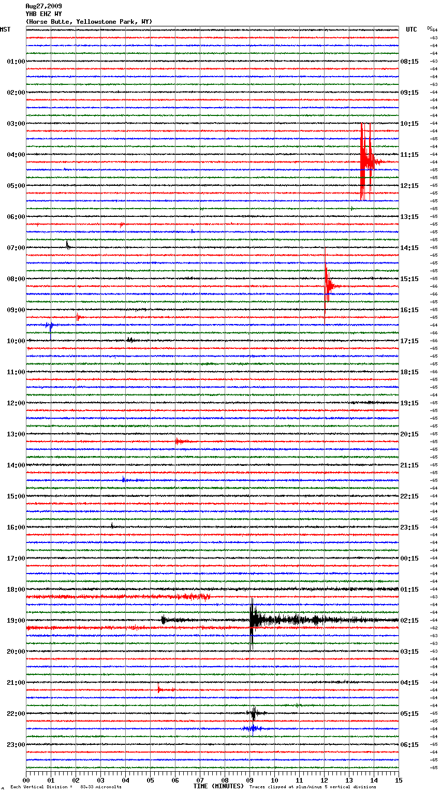The image size is (440, 794).
Task: Click the 23:15 UTC time label
Action: pos(409,527)
